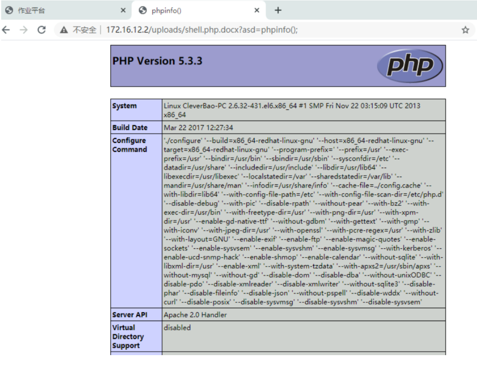The image size is (477, 365).
Task: Close the 作业平台 tab
Action: 123,10
